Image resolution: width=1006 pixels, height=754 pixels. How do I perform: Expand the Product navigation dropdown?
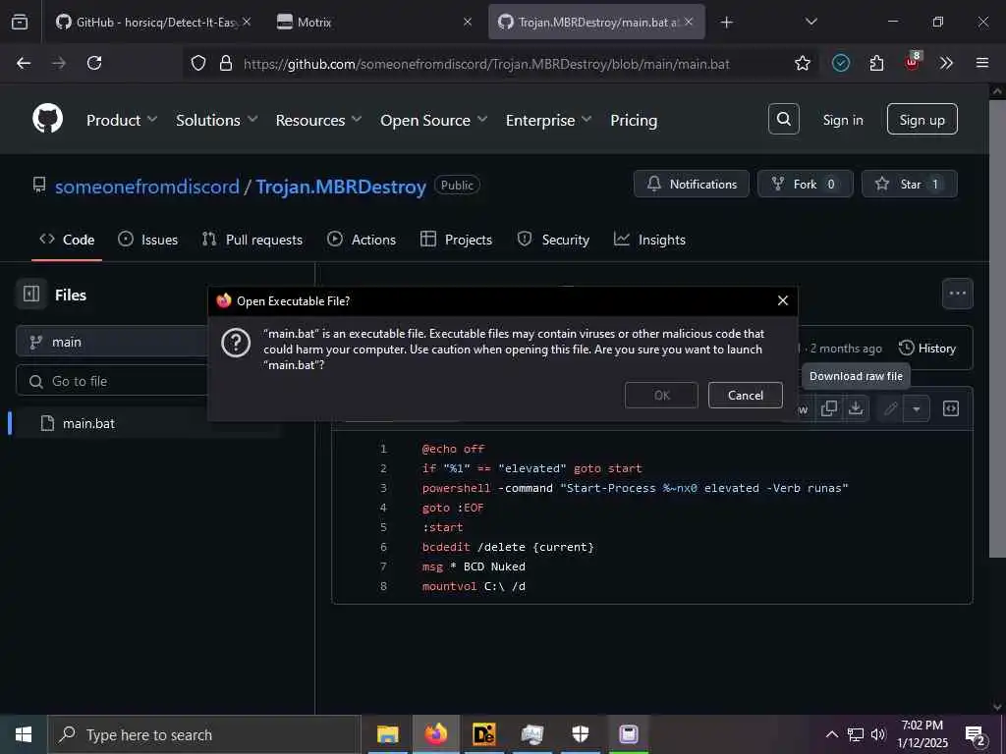[122, 120]
